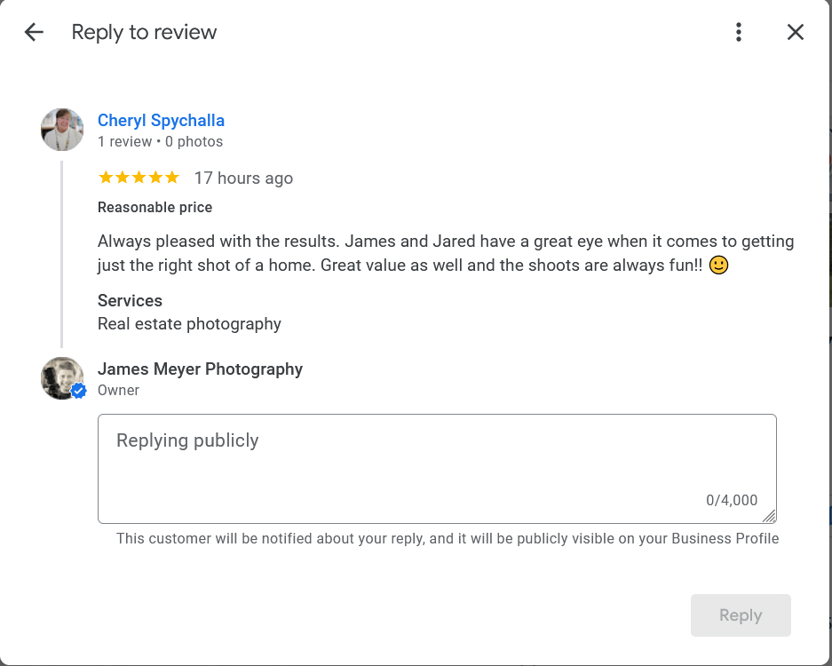Click the text area resize handle

pyautogui.click(x=769, y=516)
